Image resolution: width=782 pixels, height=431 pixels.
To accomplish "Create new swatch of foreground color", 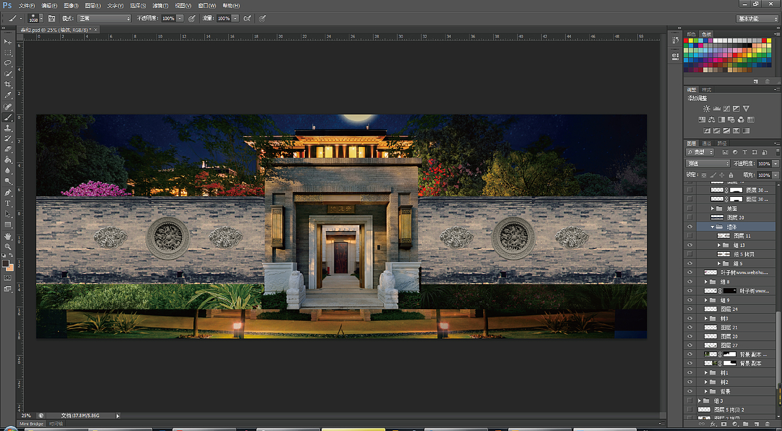I will pyautogui.click(x=756, y=81).
